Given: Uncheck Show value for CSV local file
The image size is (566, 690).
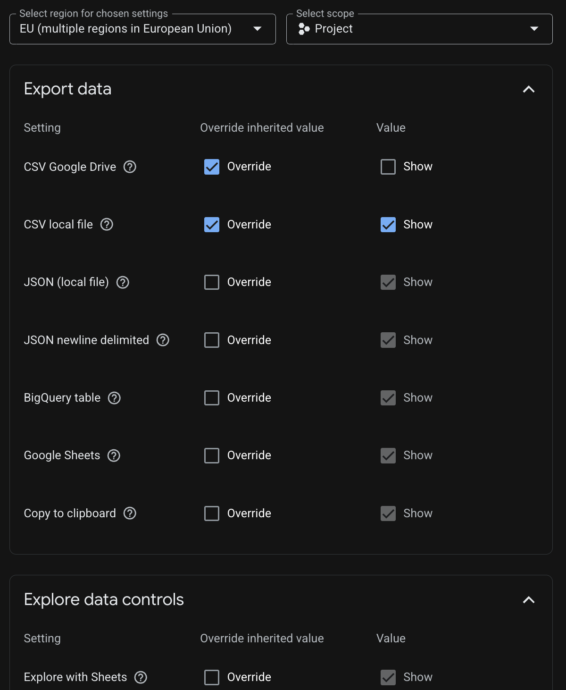Looking at the screenshot, I should 388,224.
